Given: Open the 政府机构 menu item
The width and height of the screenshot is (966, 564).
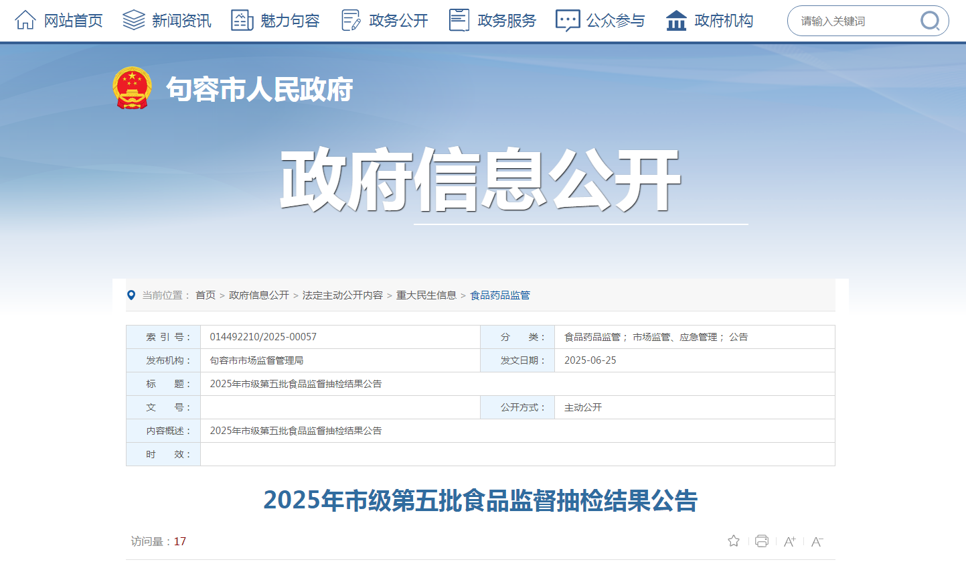Looking at the screenshot, I should (724, 21).
